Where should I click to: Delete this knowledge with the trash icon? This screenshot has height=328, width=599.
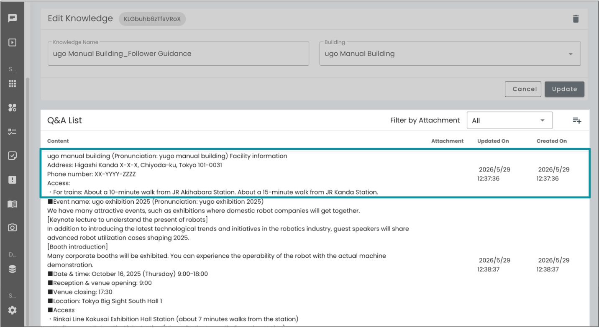(x=576, y=19)
